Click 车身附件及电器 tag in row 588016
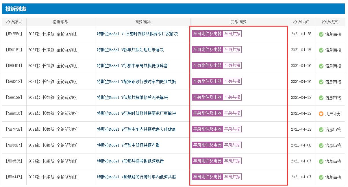The image size is (348, 187). click(207, 113)
